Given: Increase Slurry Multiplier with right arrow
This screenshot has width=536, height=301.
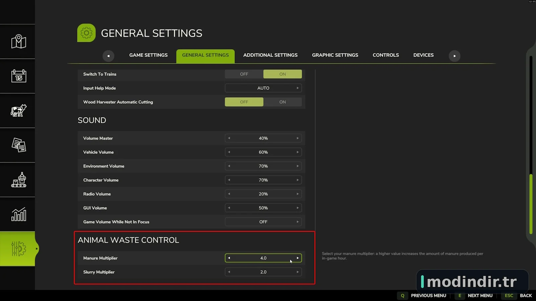Looking at the screenshot, I should click(x=297, y=272).
